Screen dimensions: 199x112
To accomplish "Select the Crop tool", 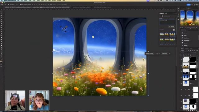I will click(1, 17).
